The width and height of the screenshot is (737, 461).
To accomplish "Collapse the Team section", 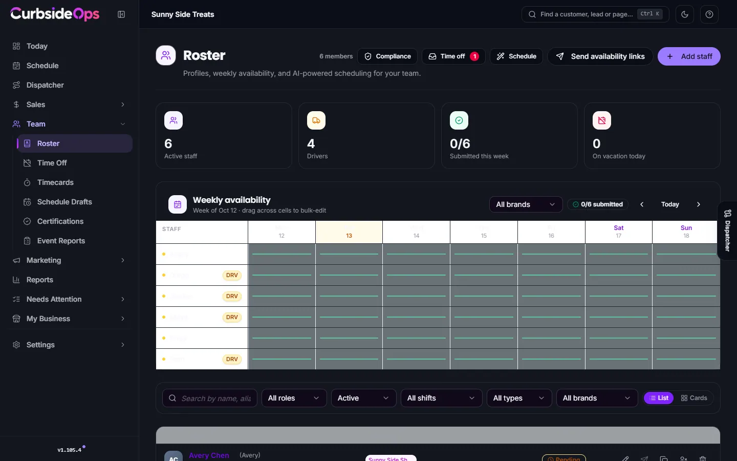I will tap(70, 124).
